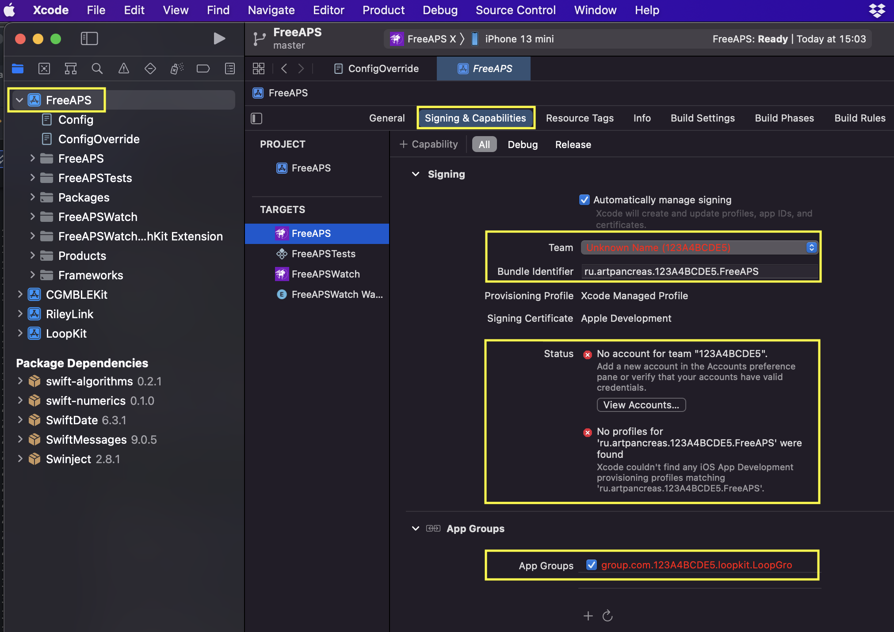This screenshot has width=894, height=632.
Task: Select the All configurations filter
Action: (x=484, y=145)
